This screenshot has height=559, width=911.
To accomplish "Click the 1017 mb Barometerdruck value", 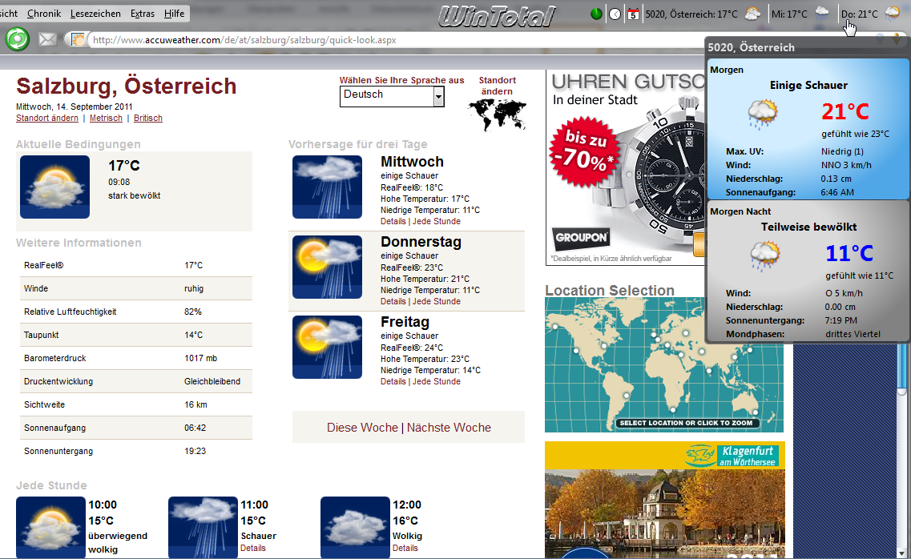I will tap(201, 358).
